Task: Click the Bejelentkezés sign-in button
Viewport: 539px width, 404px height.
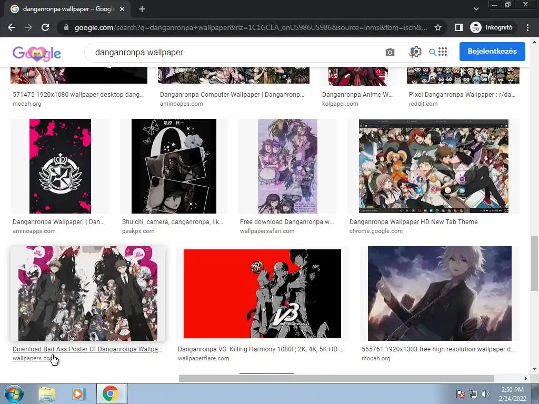Action: pyautogui.click(x=492, y=51)
